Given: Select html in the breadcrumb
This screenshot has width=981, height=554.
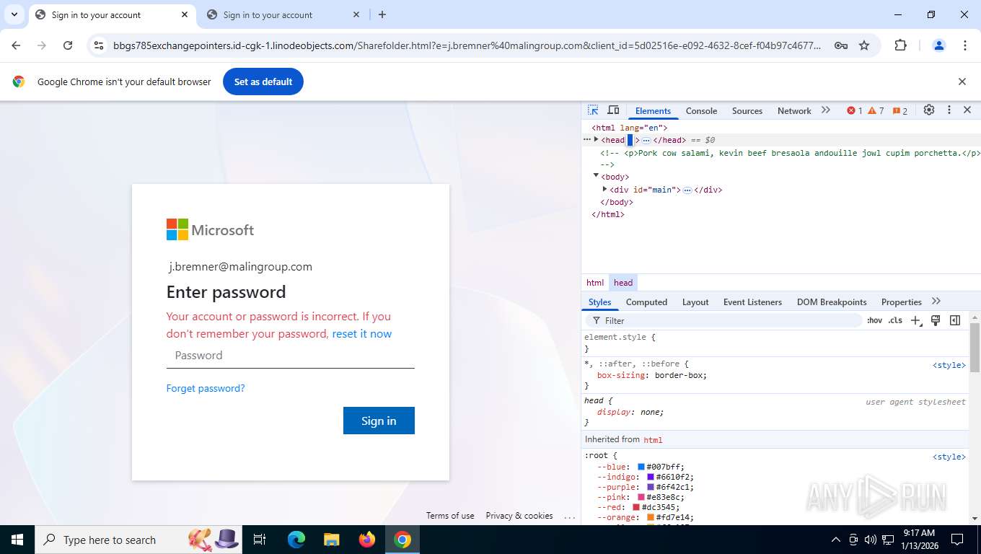Looking at the screenshot, I should [x=595, y=283].
